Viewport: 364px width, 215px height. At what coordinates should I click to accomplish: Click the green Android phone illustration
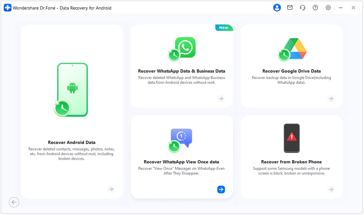pyautogui.click(x=71, y=90)
